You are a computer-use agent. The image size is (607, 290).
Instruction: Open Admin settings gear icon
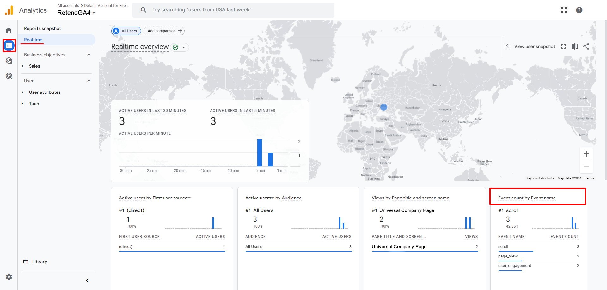[9, 277]
